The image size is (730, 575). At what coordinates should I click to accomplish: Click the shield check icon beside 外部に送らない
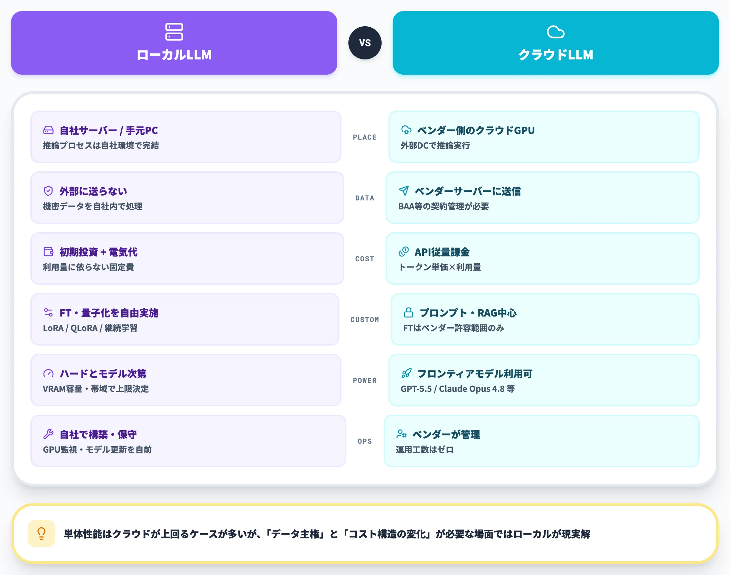(x=48, y=191)
